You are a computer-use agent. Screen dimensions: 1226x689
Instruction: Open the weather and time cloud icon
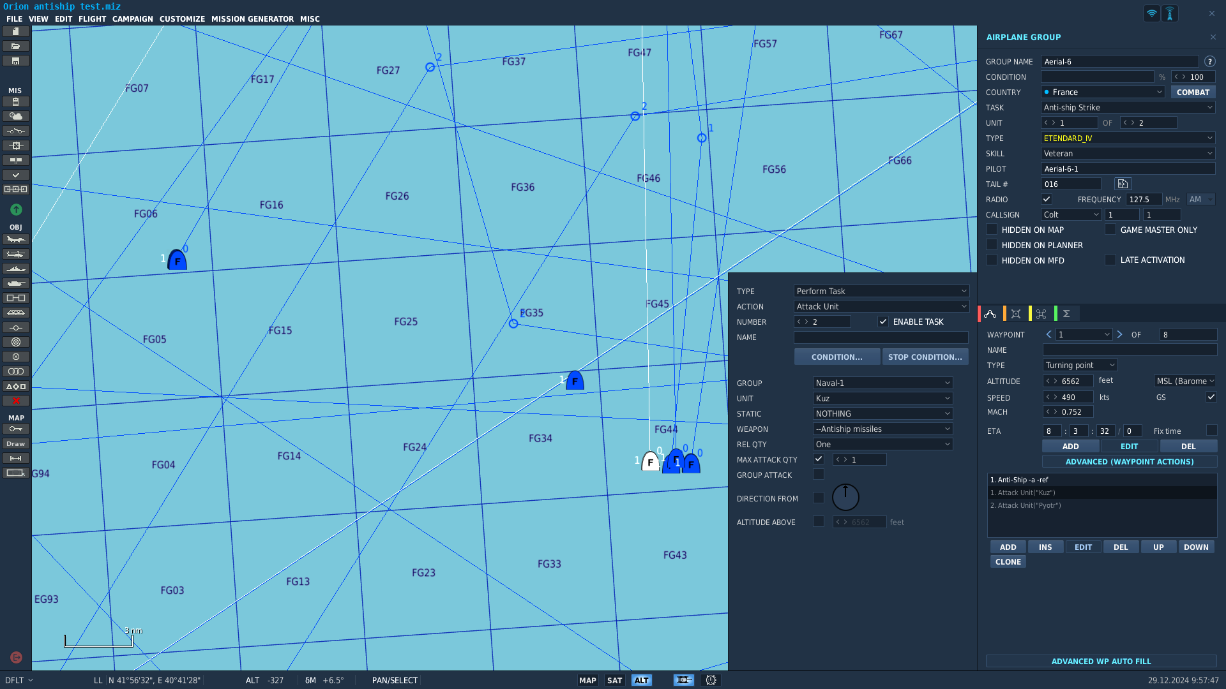(x=16, y=116)
